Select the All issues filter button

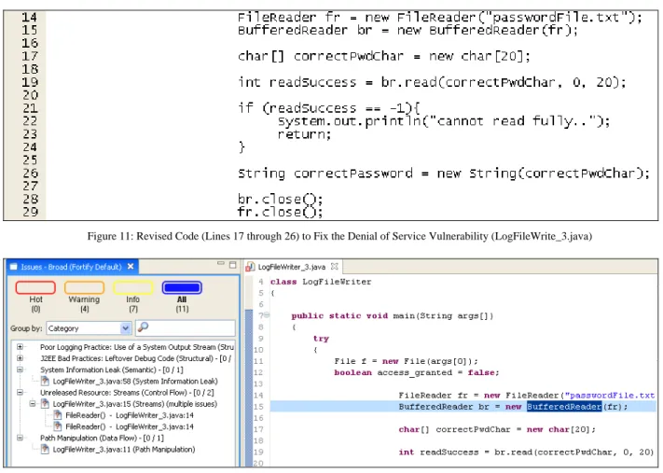click(182, 287)
